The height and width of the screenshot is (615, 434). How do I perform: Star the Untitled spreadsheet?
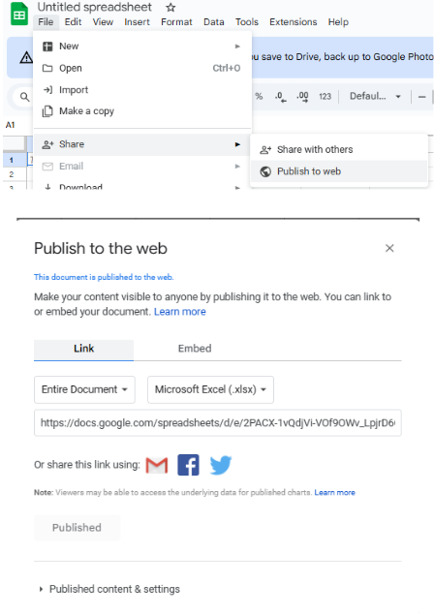[x=170, y=8]
